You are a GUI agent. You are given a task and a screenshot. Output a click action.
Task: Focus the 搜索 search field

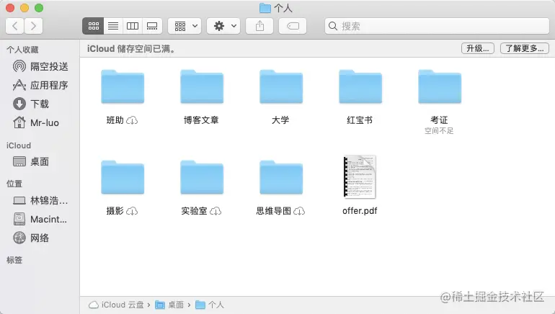click(x=437, y=26)
